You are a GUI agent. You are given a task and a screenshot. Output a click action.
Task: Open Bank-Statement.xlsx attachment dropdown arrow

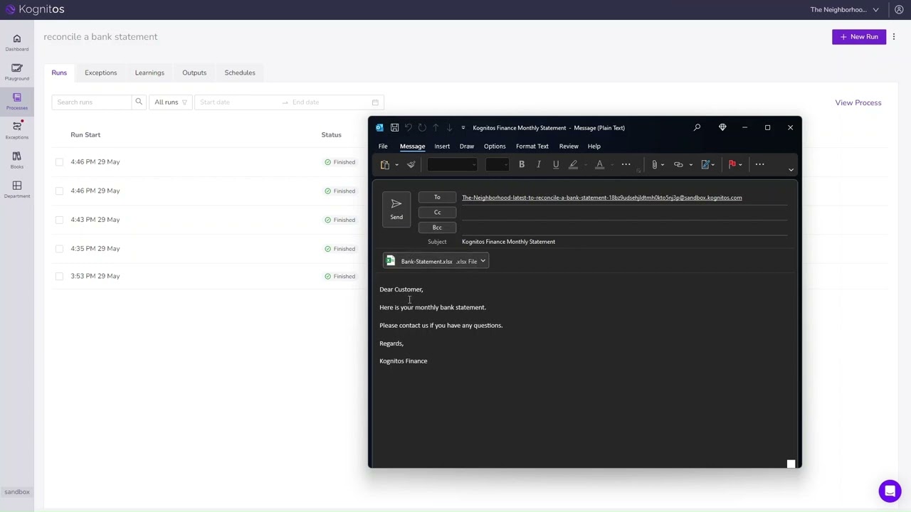click(483, 261)
